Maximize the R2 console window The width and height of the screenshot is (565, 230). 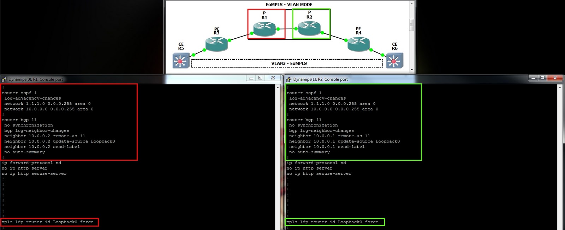click(x=542, y=78)
